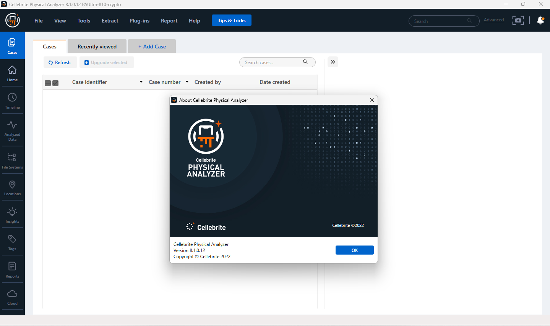This screenshot has height=326, width=550.
Task: Click the Cellebrite logo in header
Action: tap(13, 20)
